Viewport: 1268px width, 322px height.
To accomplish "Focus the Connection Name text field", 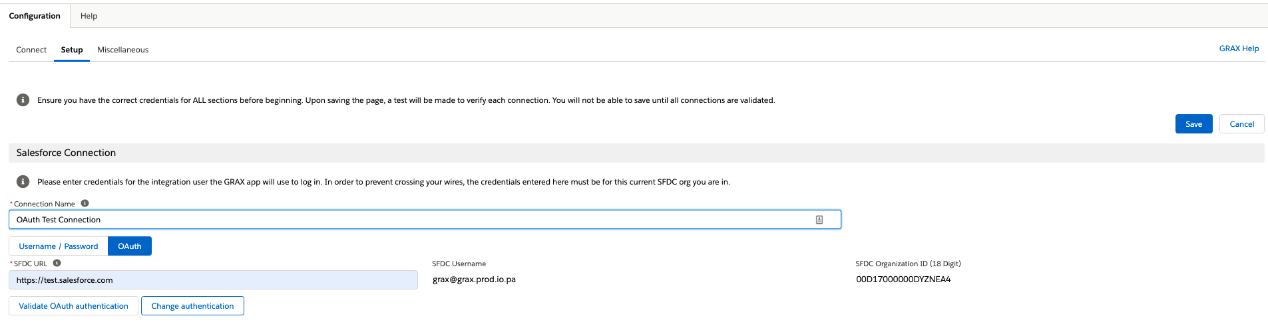I will [x=425, y=220].
